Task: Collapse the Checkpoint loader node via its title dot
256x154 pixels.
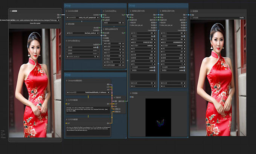Action: (x=66, y=80)
